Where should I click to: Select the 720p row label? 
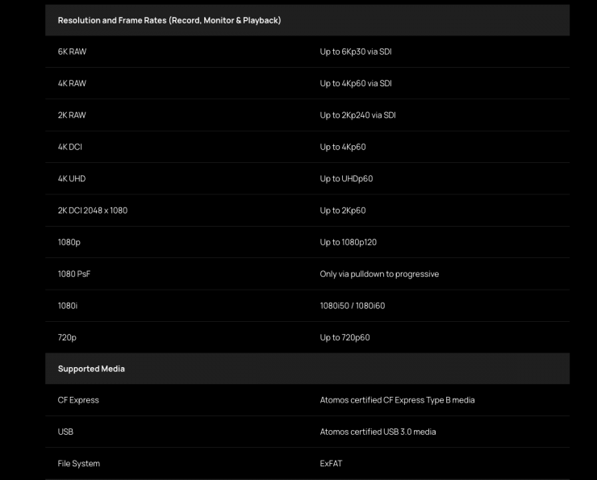click(66, 337)
